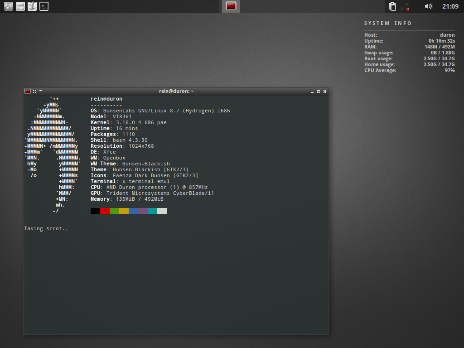Launch a new terminal from the panel
Viewport: 464px width, 348px height.
point(43,6)
